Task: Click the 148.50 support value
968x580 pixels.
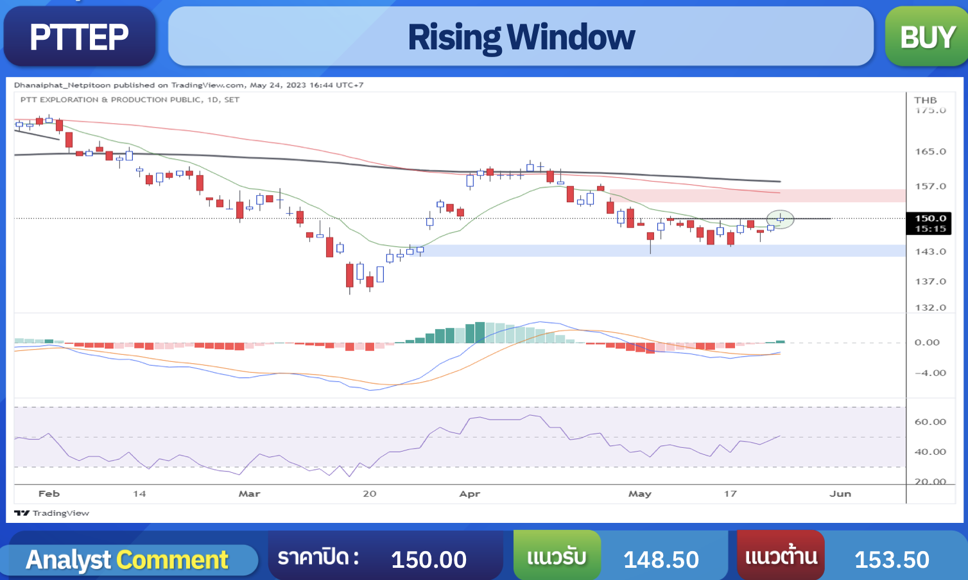Action: coord(661,559)
